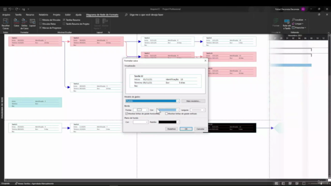Click the Diga-me o que você deseja fazer field

click(146, 15)
